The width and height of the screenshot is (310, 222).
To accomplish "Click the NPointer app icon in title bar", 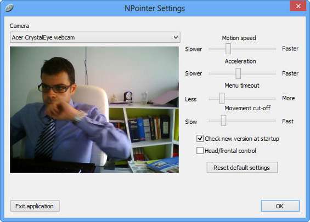I will pyautogui.click(x=9, y=8).
